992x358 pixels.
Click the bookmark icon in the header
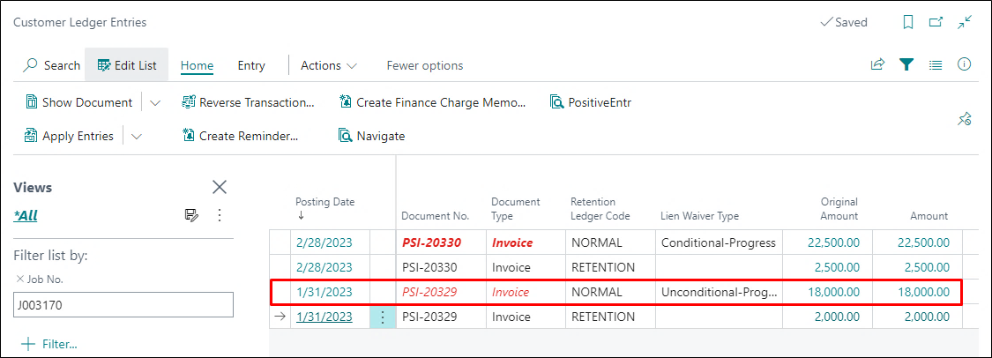(908, 22)
